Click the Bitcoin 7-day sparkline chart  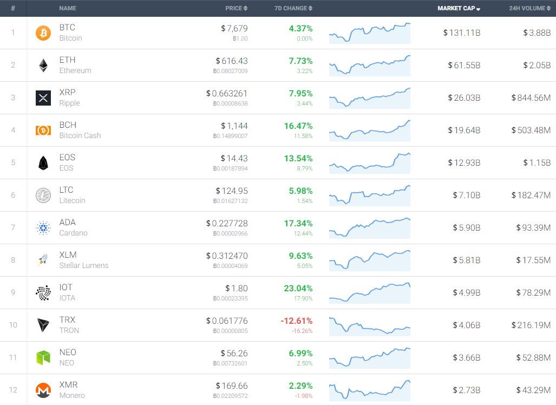369,33
